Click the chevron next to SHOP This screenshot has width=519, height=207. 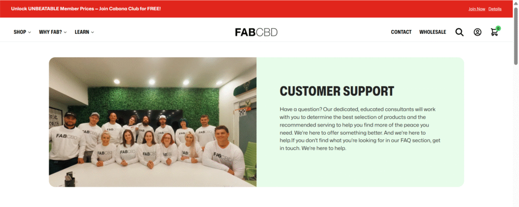(x=29, y=32)
